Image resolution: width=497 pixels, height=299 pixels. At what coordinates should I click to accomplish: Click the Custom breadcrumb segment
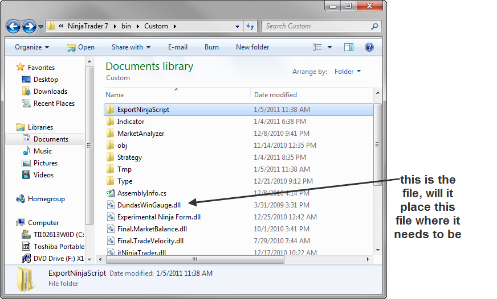click(x=156, y=26)
